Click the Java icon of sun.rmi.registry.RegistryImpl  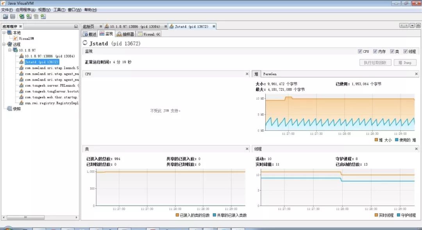[21, 103]
